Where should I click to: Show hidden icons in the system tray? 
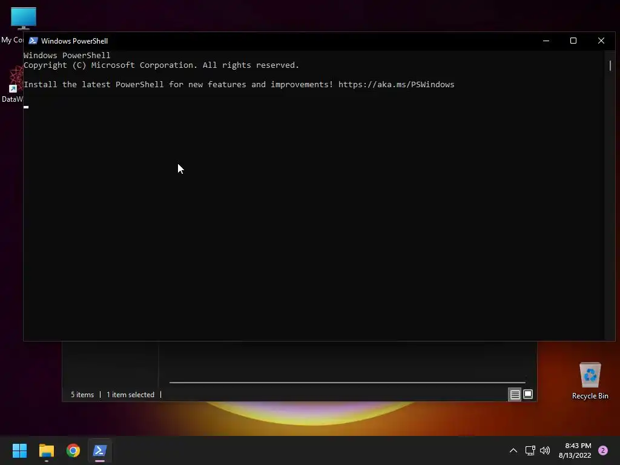click(513, 450)
